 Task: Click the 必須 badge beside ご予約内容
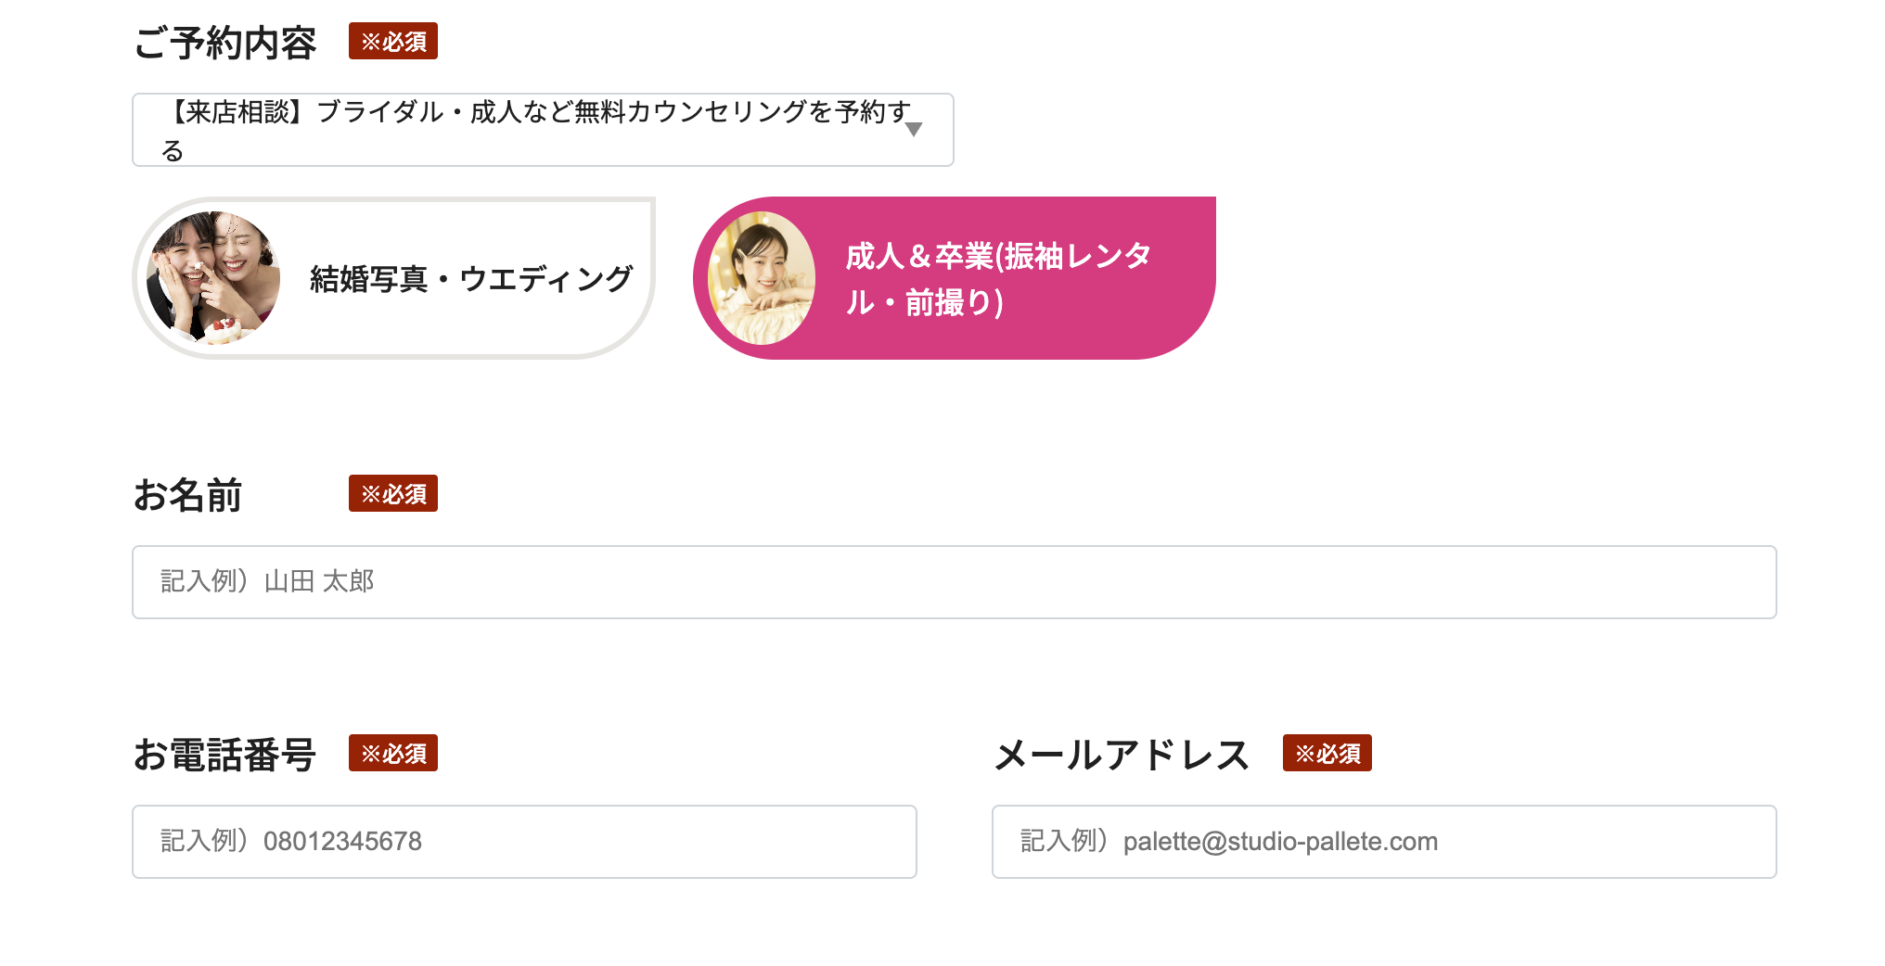tap(393, 42)
